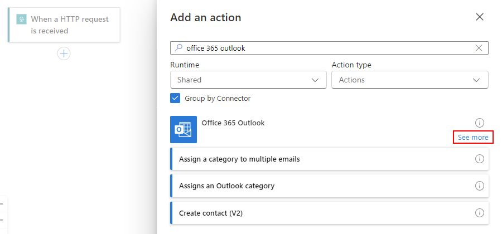Click the See more link
Viewport: 502px width, 234px height.
pos(473,137)
